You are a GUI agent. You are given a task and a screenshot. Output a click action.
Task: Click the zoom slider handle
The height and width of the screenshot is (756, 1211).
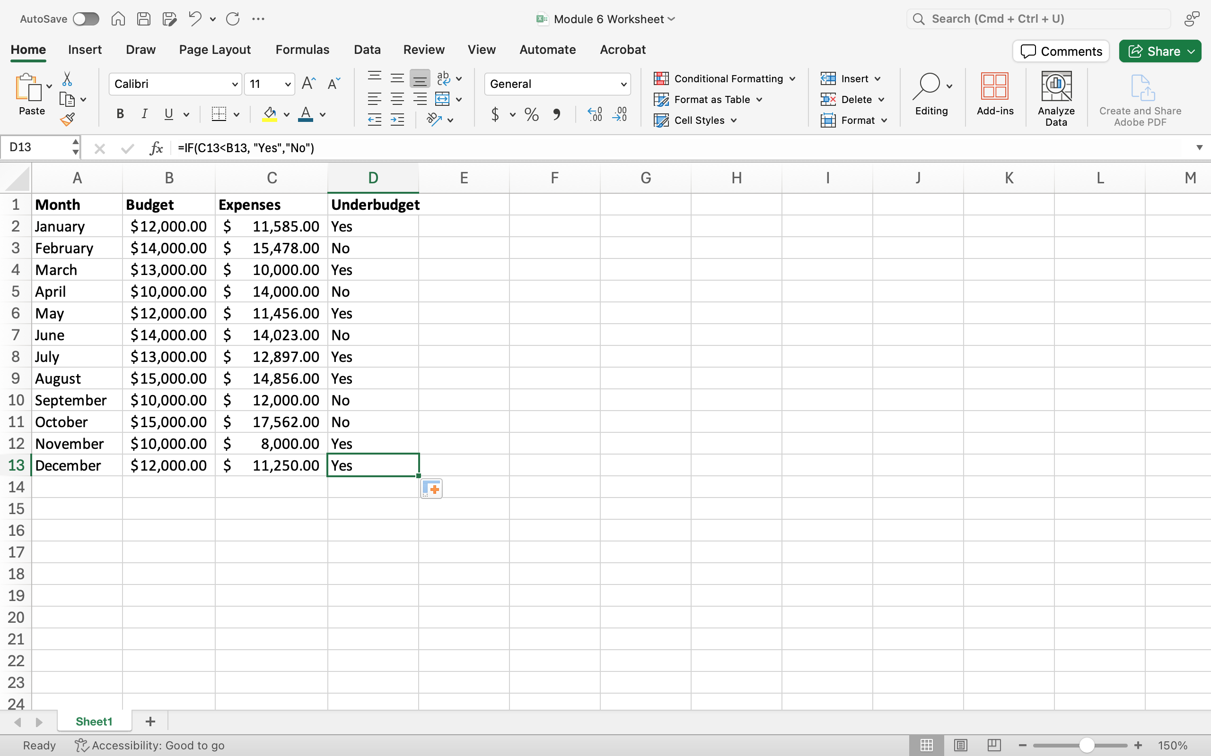(1086, 745)
